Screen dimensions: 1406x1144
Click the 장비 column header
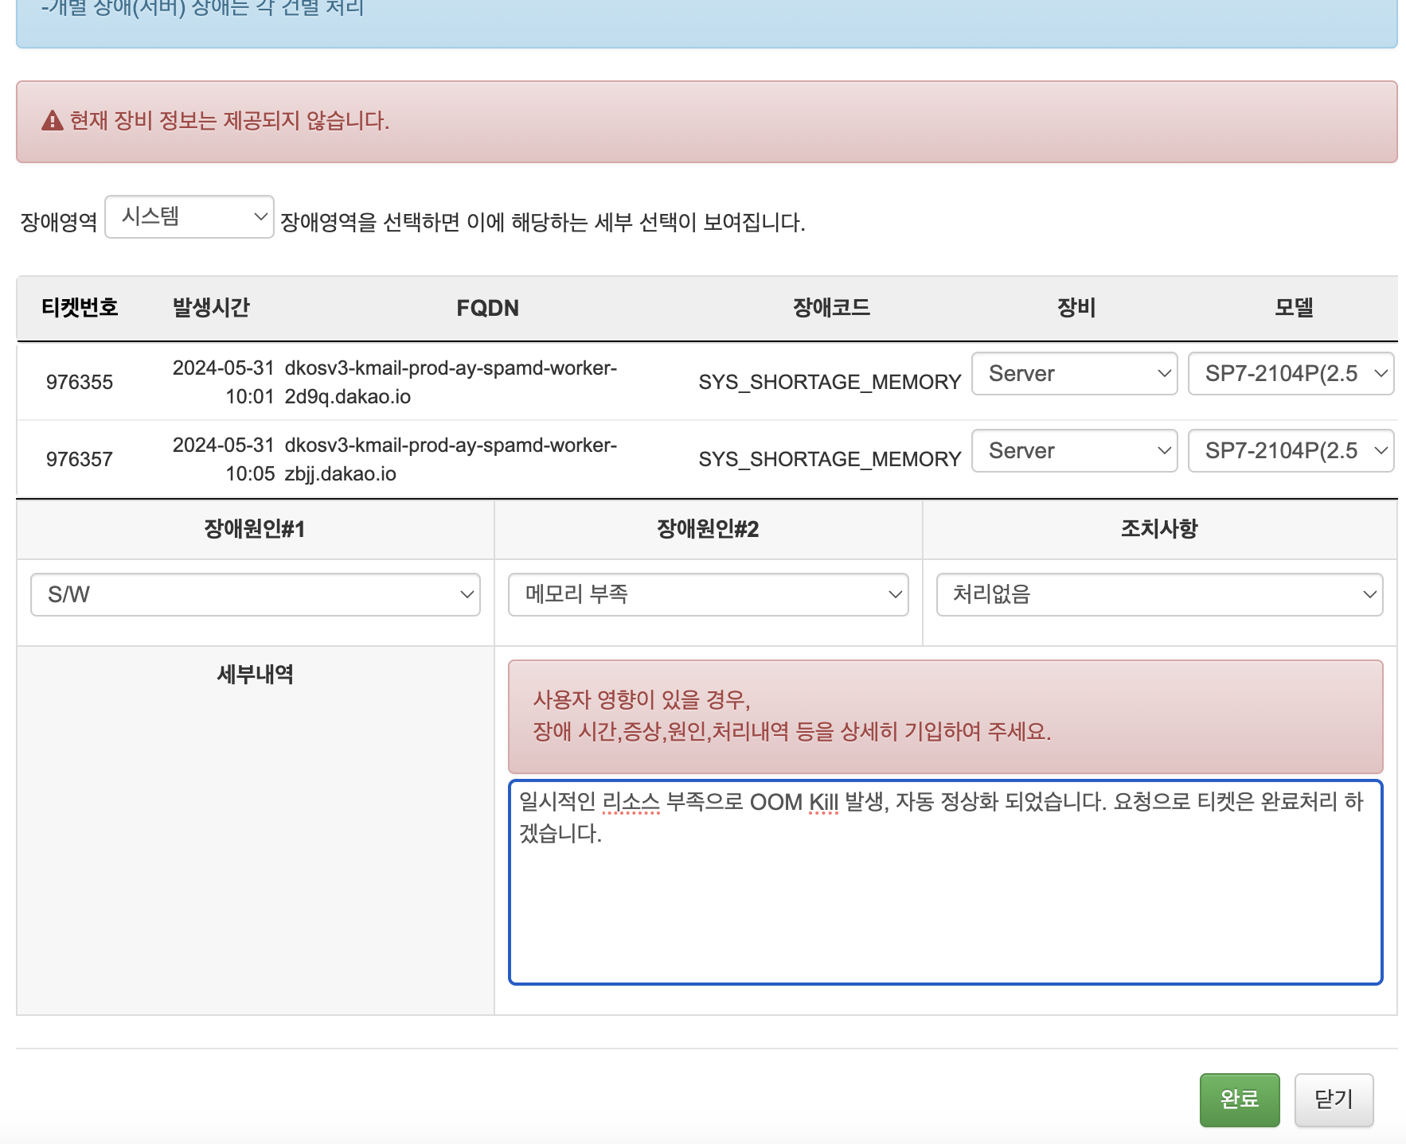(x=1076, y=308)
